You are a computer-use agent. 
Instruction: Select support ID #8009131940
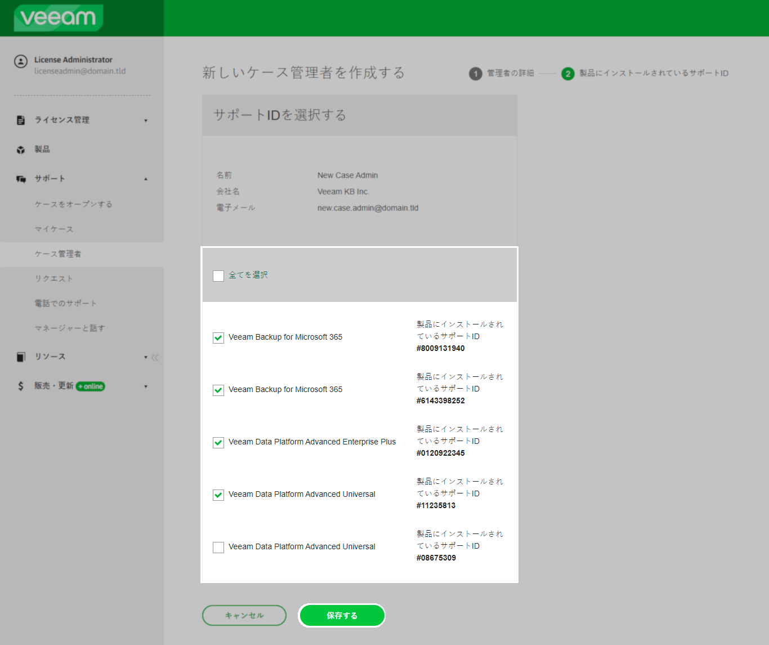coord(441,348)
